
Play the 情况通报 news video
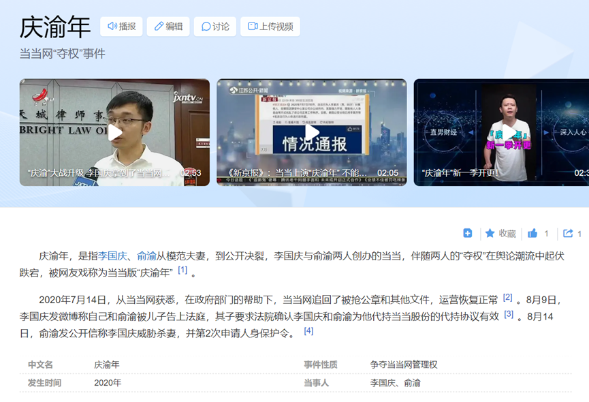tap(311, 132)
